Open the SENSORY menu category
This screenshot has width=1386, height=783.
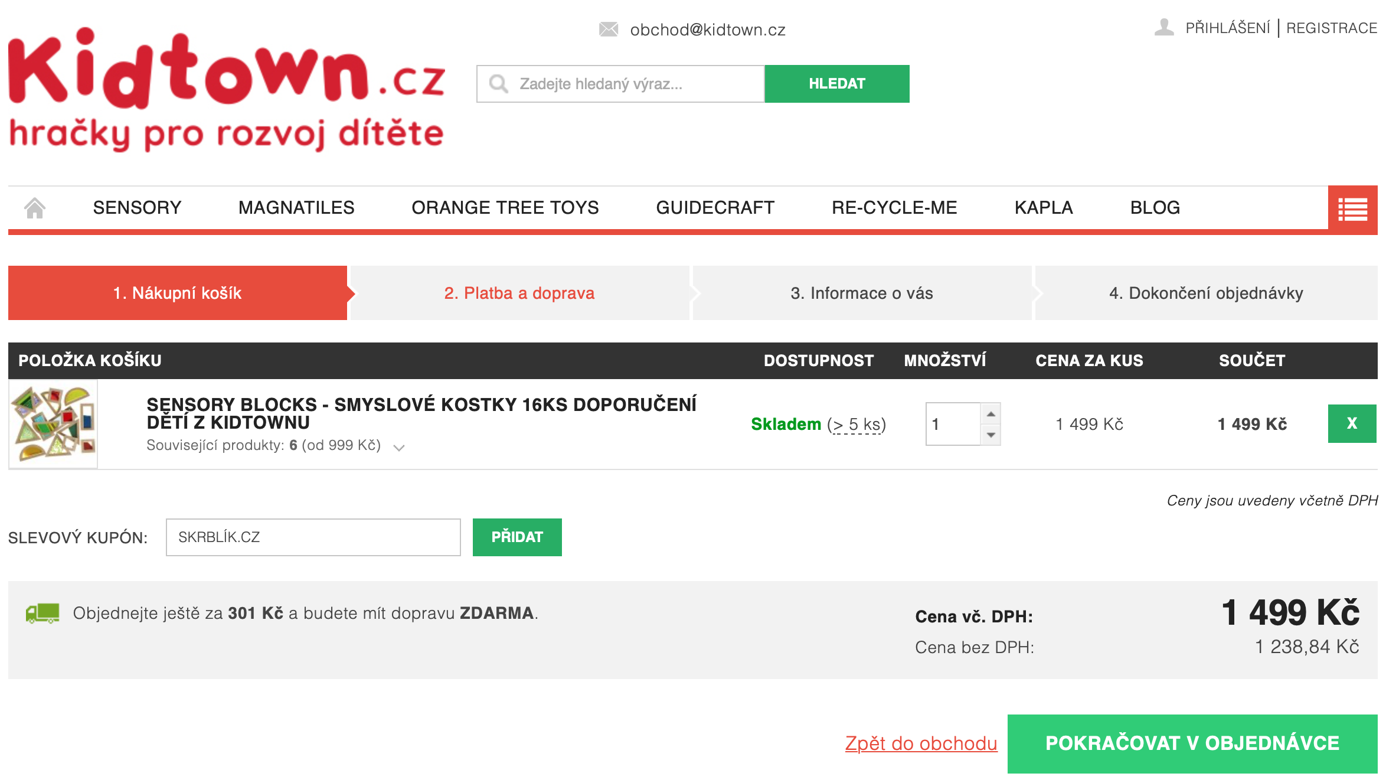tap(137, 207)
